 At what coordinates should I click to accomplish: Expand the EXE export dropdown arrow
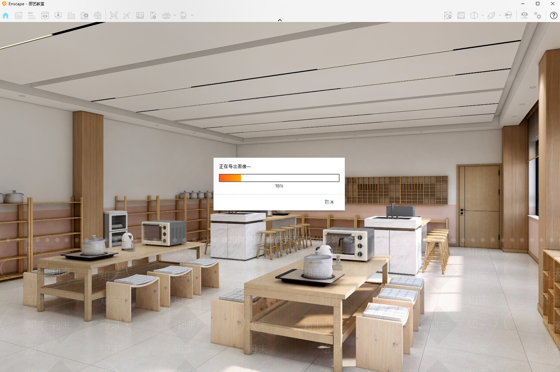192,15
